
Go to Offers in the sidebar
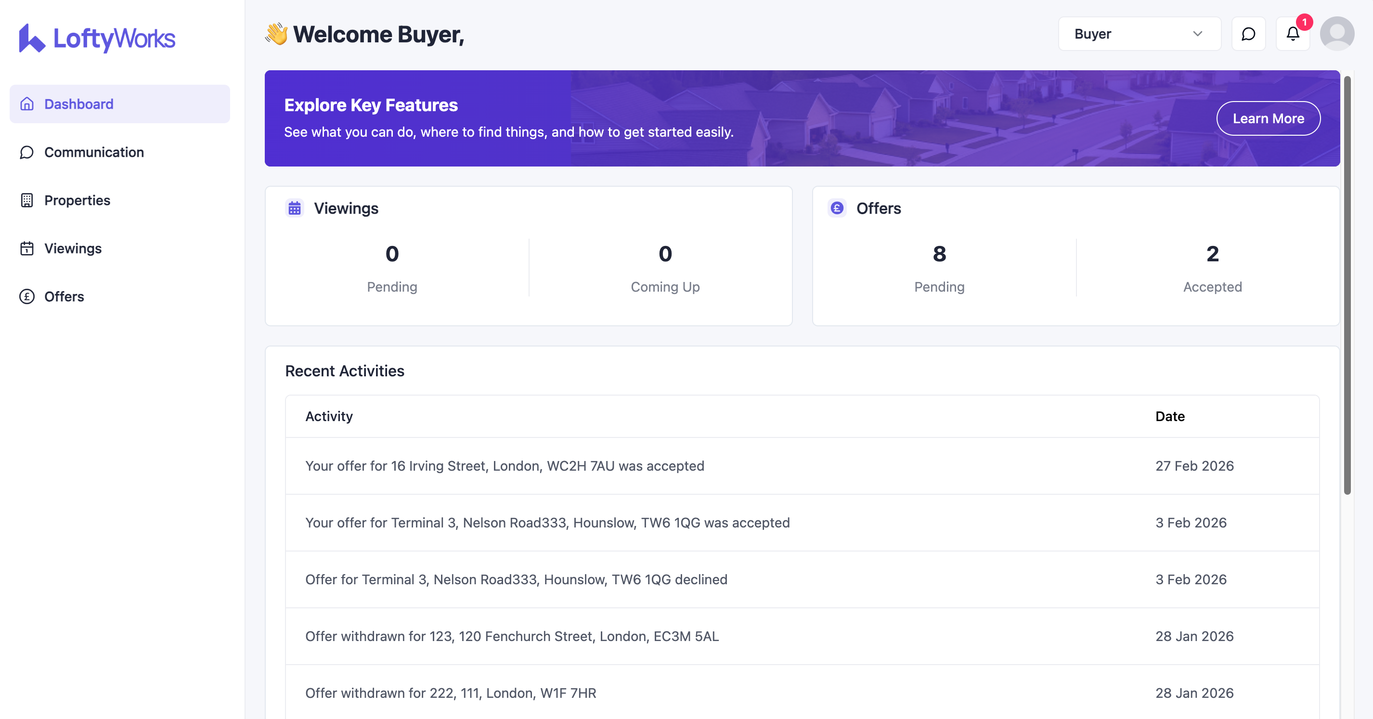(x=64, y=296)
